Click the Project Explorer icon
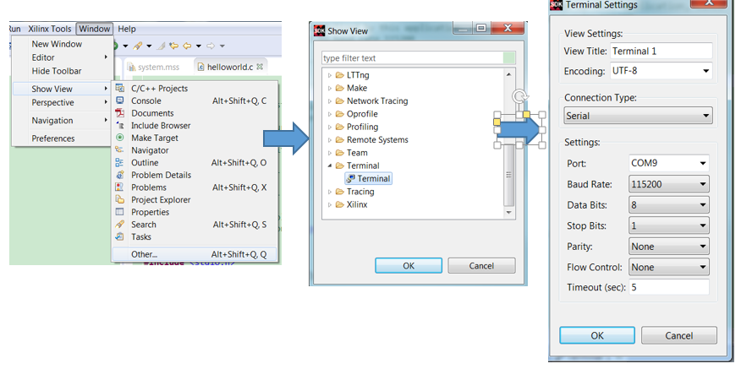The height and width of the screenshot is (369, 741). [120, 199]
